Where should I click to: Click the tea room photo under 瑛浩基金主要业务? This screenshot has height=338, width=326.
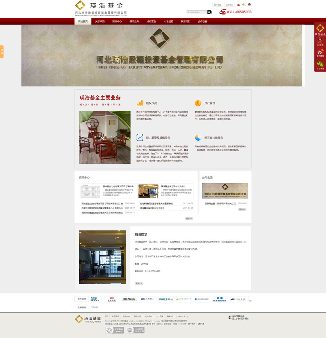point(104,137)
